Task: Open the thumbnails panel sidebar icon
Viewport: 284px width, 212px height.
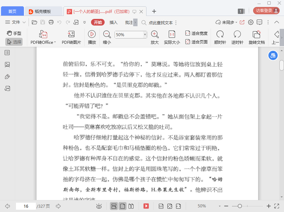Action: coord(7,65)
